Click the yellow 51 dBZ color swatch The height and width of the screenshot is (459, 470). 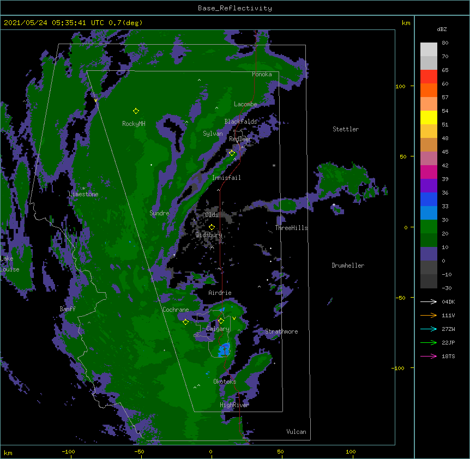(x=429, y=117)
